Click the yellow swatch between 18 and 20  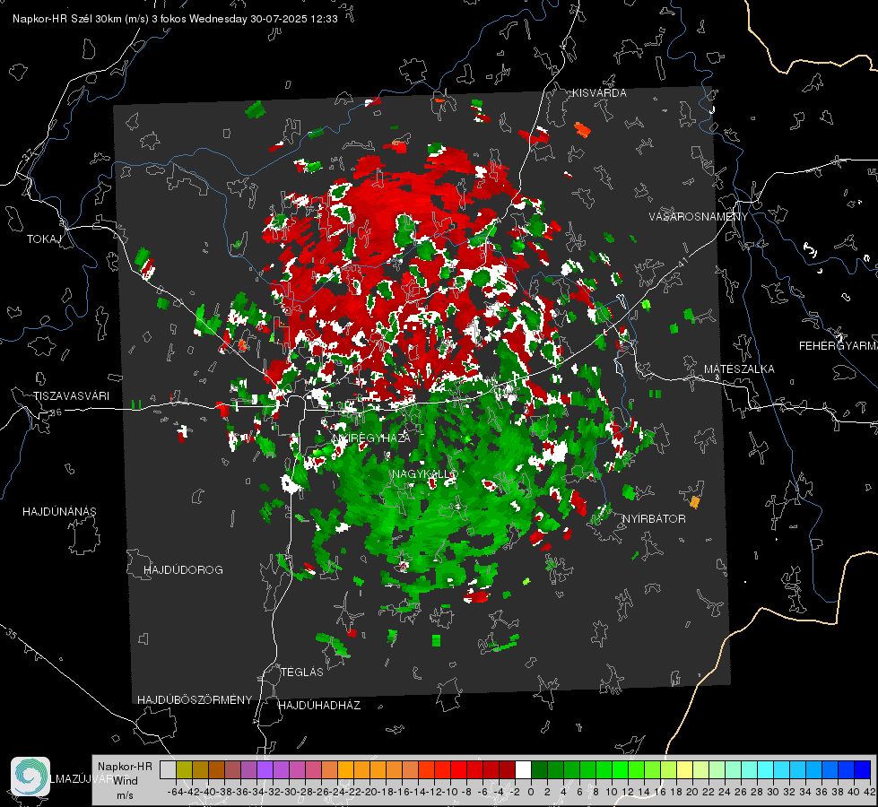point(685,770)
